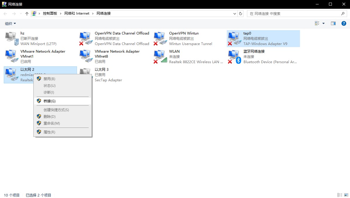
Task: Click the 在 网络连接 中搜索 search box
Action: 293,13
